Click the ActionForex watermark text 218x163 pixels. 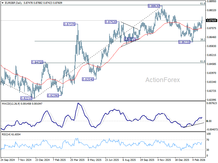(163, 80)
